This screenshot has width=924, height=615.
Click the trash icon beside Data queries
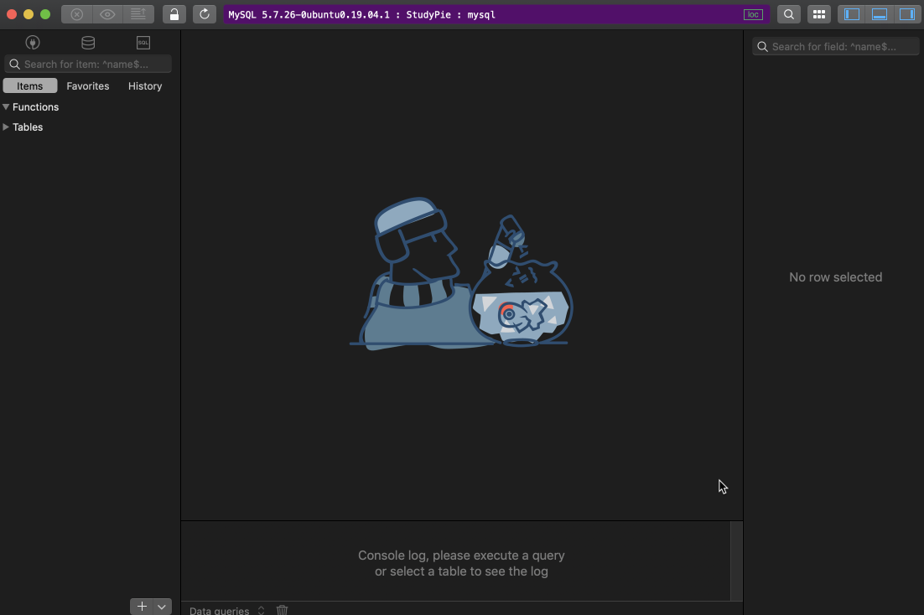pyautogui.click(x=282, y=610)
